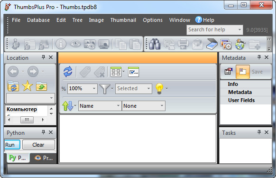Click the binoculars find icon
Screen dimensions: 276x178
click(155, 44)
